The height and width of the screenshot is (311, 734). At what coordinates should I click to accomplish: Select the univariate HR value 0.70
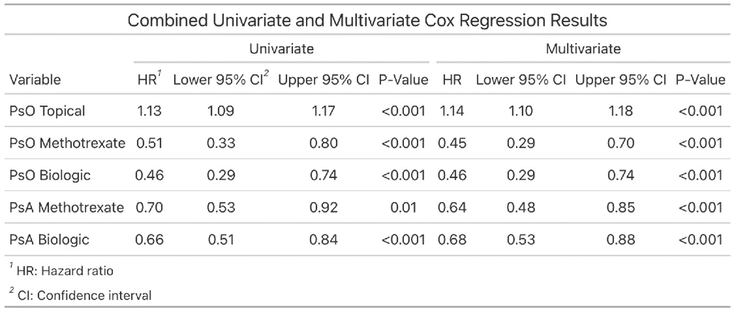(149, 207)
